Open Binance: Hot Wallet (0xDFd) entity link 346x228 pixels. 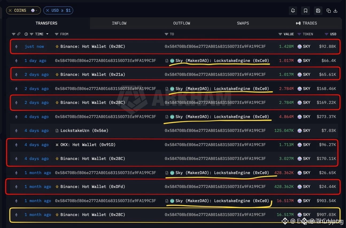(x=93, y=187)
